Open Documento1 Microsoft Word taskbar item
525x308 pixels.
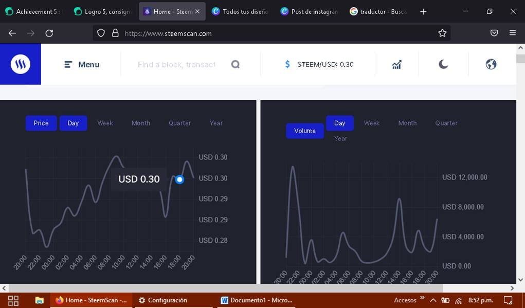click(x=257, y=300)
